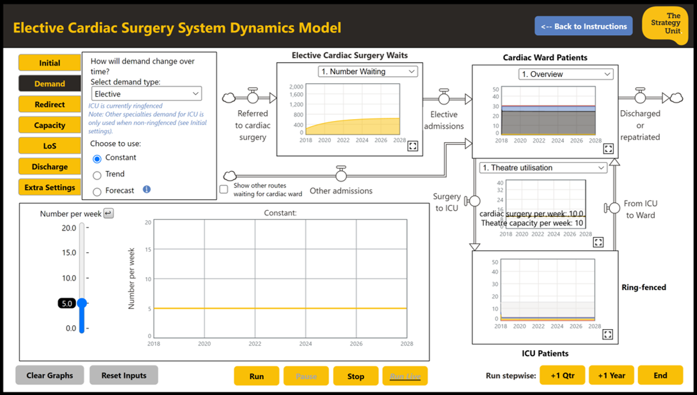
Task: Open the Extra Settings tab
Action: coord(50,188)
